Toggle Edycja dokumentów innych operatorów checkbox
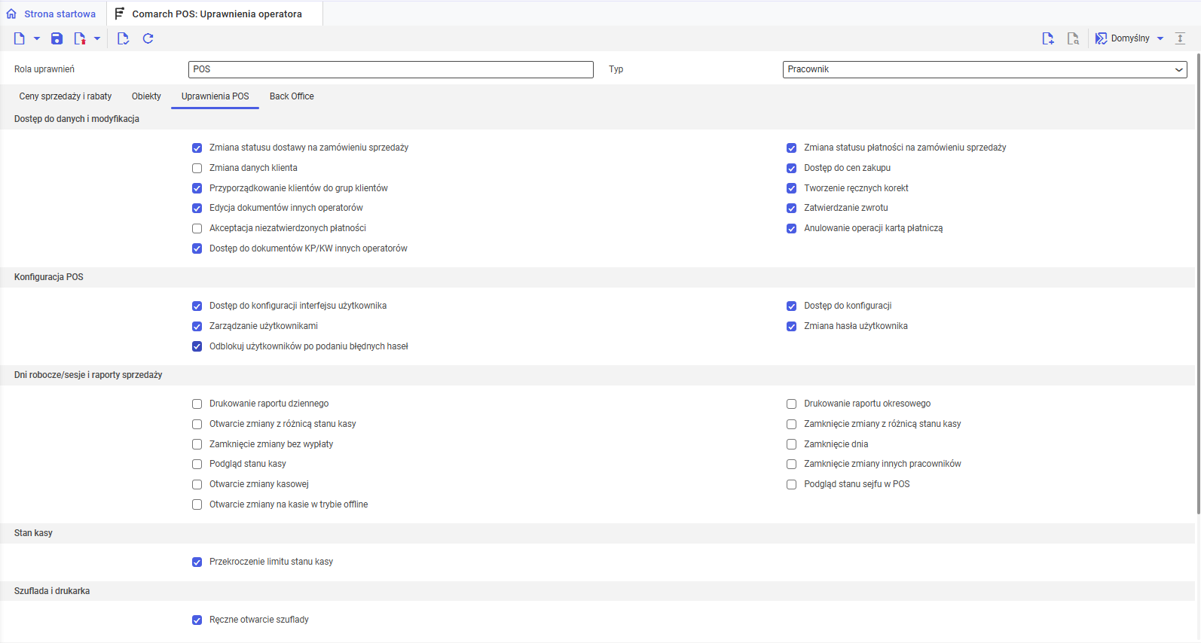1201x643 pixels. pos(197,209)
